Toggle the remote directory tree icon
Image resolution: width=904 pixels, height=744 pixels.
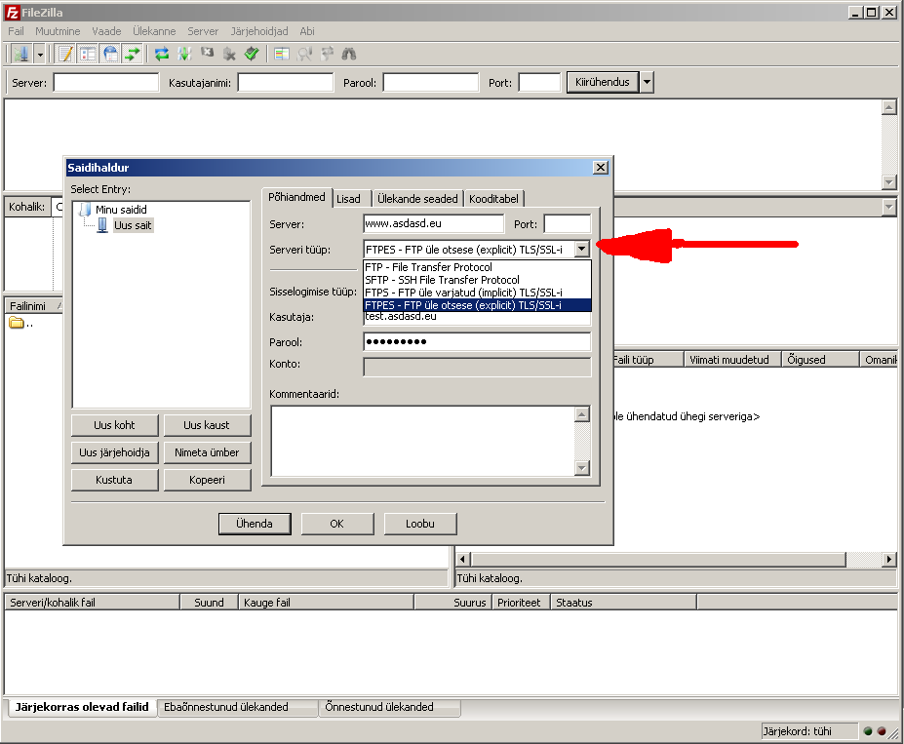click(x=109, y=55)
